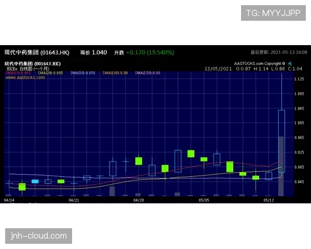This screenshot has height=249, width=311.
Task: Click the change value +0.170 (19.540%)
Action: [x=150, y=52]
